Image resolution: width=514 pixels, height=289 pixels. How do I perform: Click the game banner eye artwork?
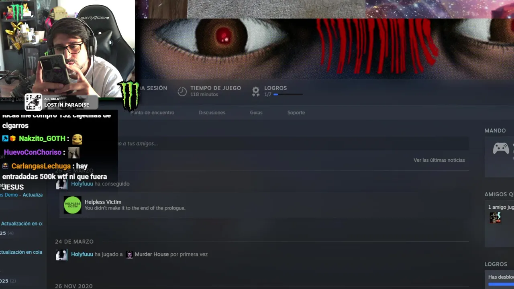click(x=324, y=49)
